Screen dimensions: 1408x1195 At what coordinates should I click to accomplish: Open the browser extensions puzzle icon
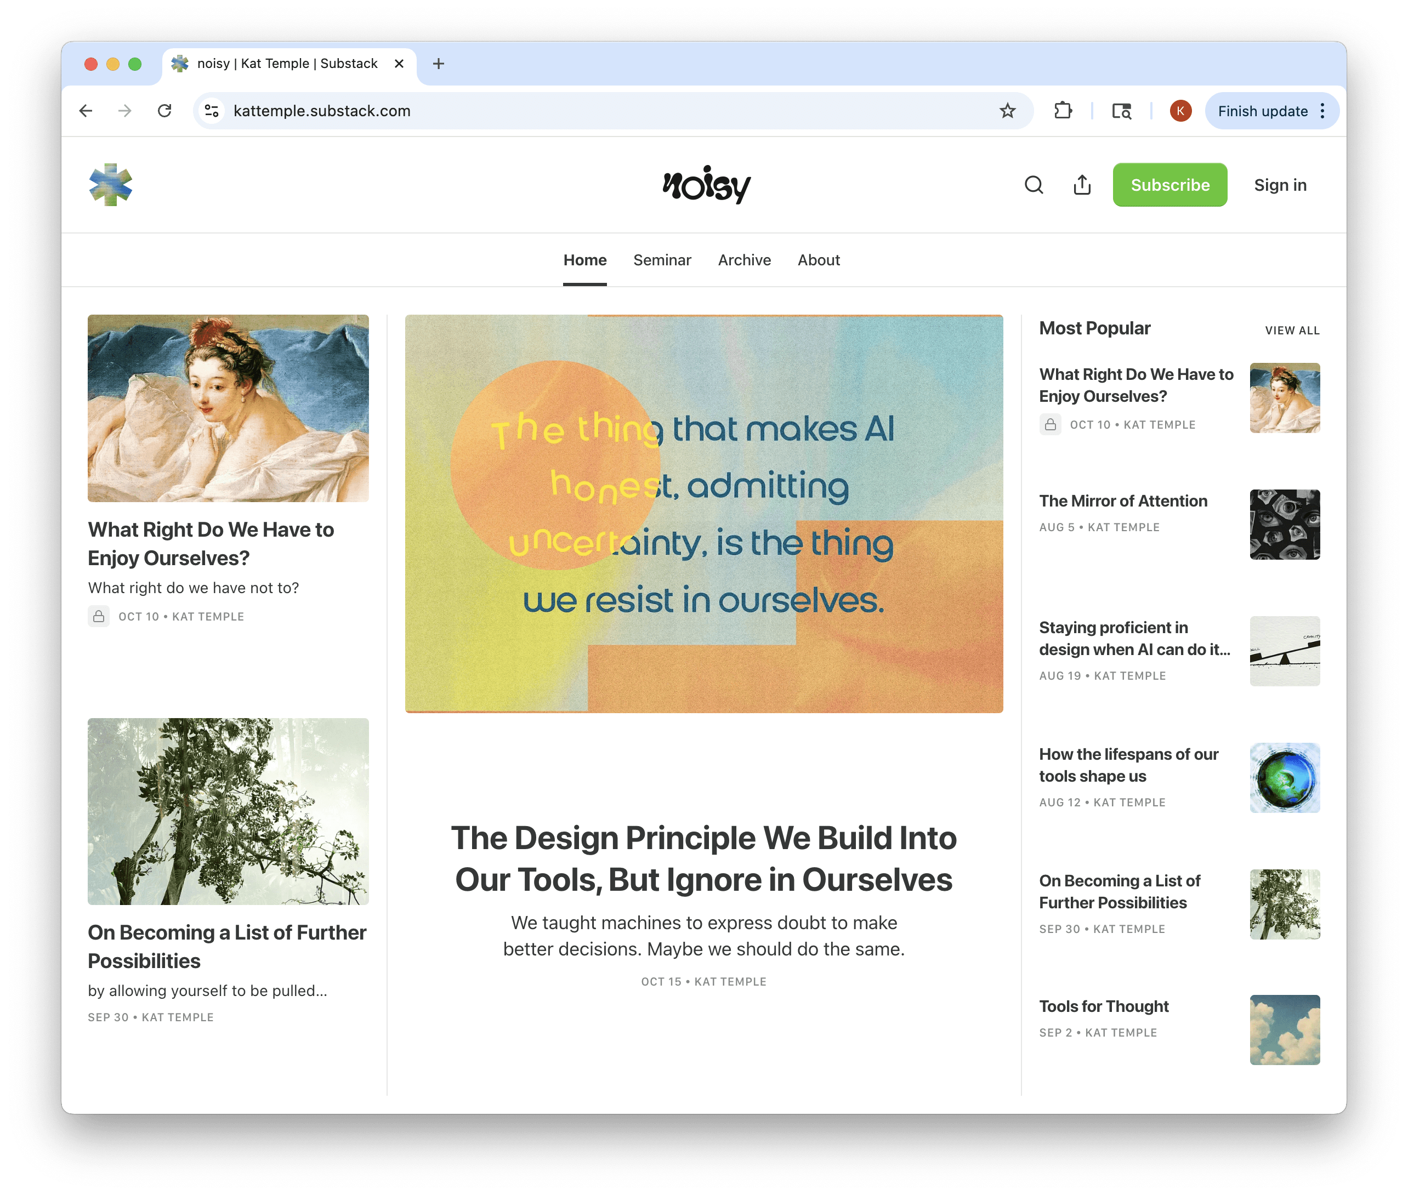1063,110
